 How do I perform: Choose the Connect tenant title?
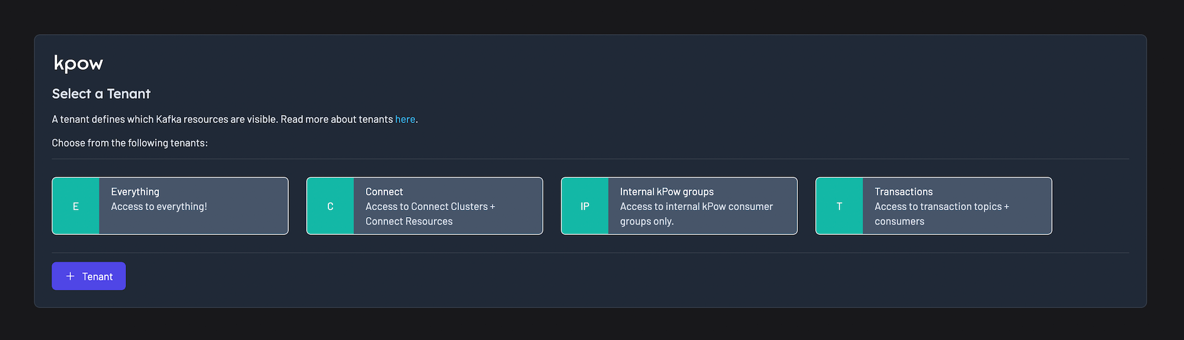384,192
